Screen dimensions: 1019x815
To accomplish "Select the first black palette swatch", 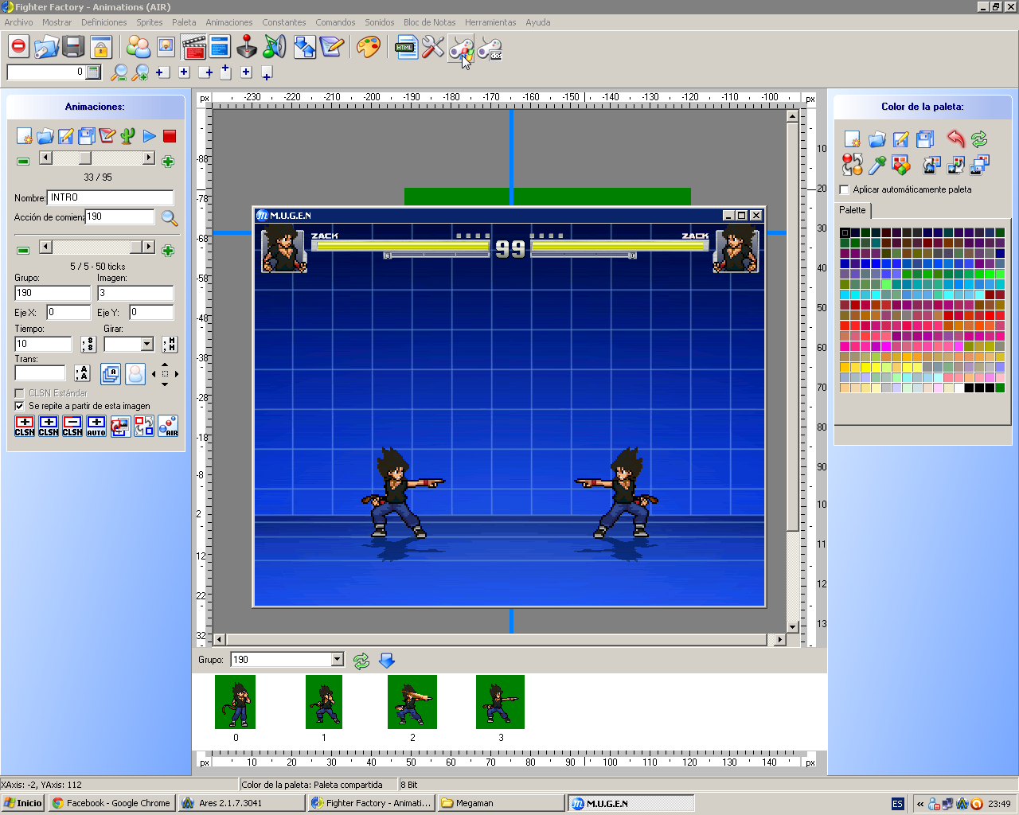I will click(x=845, y=233).
